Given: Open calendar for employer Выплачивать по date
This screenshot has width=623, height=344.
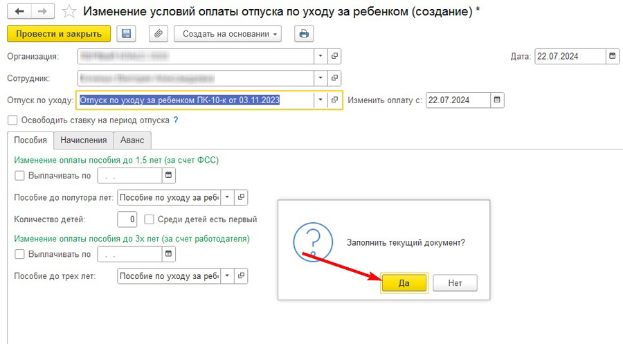Looking at the screenshot, I should (x=168, y=254).
